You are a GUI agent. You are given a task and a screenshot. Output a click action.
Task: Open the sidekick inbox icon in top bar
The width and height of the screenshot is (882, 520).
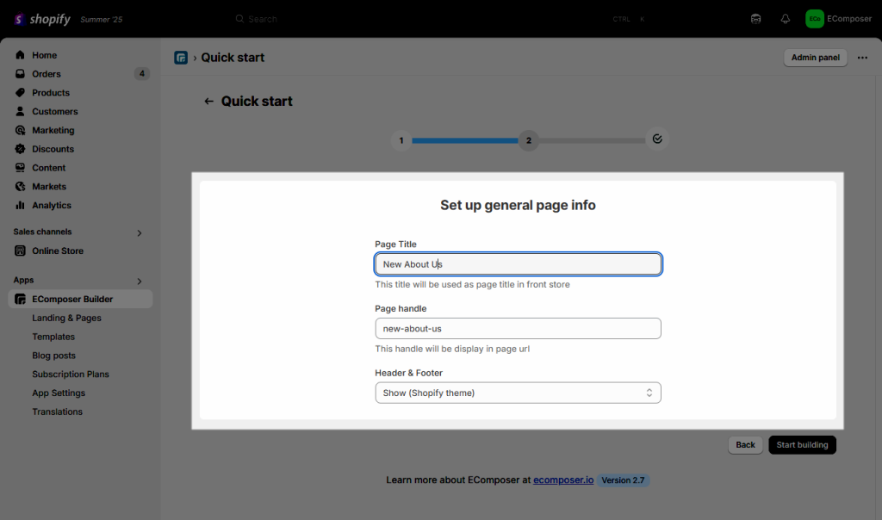pos(755,19)
